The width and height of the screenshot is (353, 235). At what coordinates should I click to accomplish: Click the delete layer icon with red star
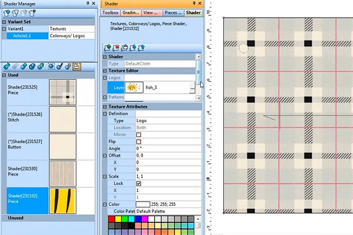tap(116, 48)
